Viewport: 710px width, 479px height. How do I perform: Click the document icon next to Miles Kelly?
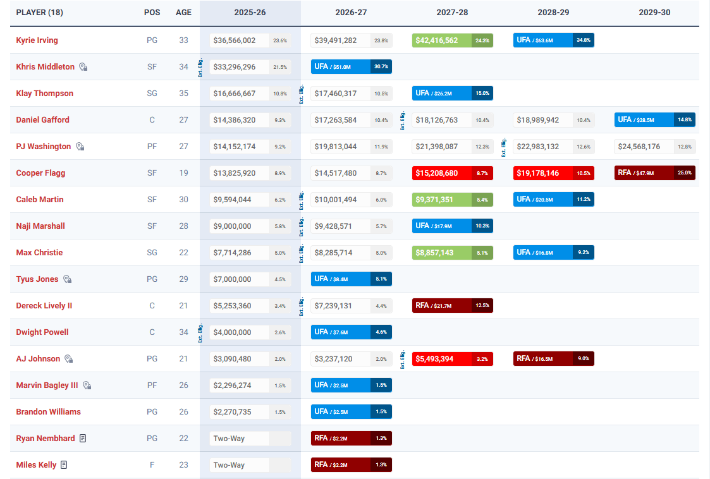tap(64, 465)
